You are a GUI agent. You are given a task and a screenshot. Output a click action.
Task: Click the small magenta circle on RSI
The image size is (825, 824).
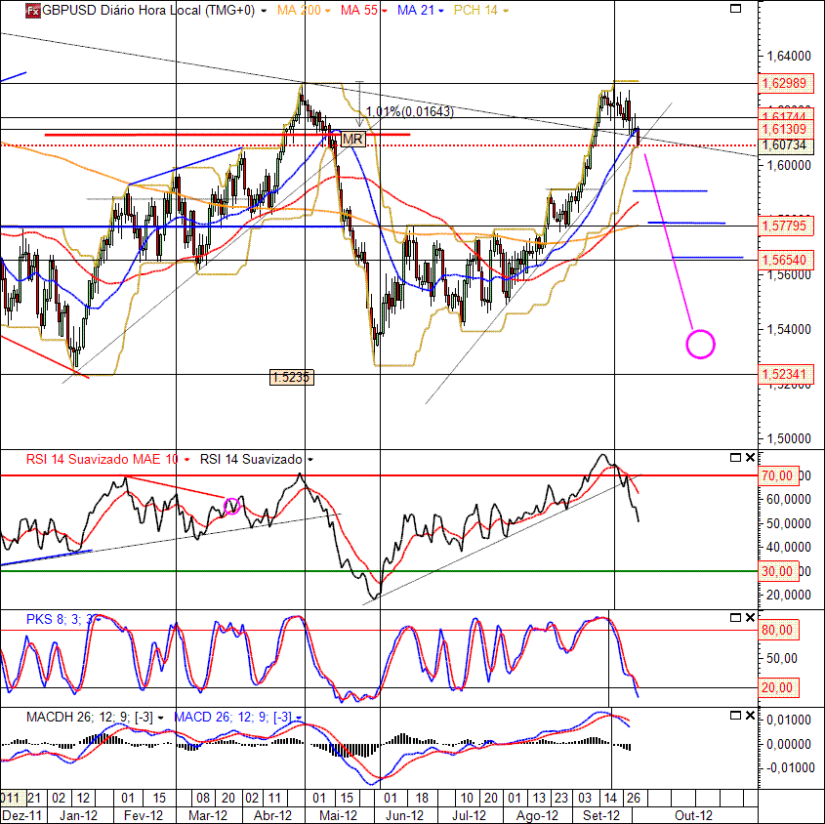232,506
